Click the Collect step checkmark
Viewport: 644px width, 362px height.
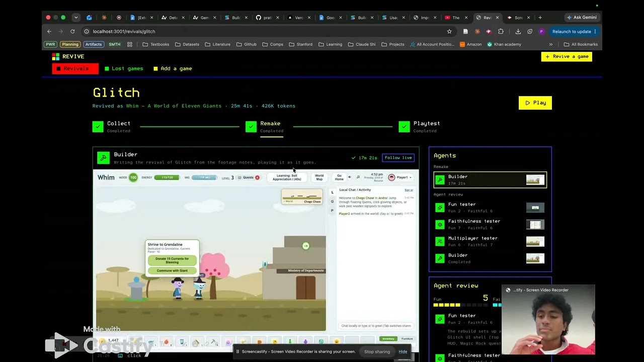pyautogui.click(x=98, y=127)
